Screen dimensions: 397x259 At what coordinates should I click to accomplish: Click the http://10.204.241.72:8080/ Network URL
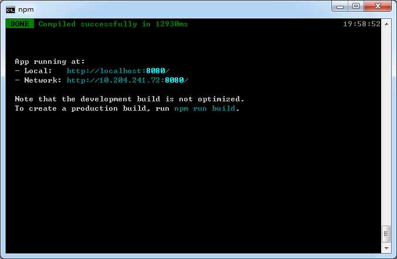point(127,80)
